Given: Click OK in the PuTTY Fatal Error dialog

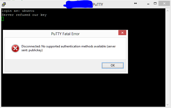Looking at the screenshot, I should pos(113,65).
